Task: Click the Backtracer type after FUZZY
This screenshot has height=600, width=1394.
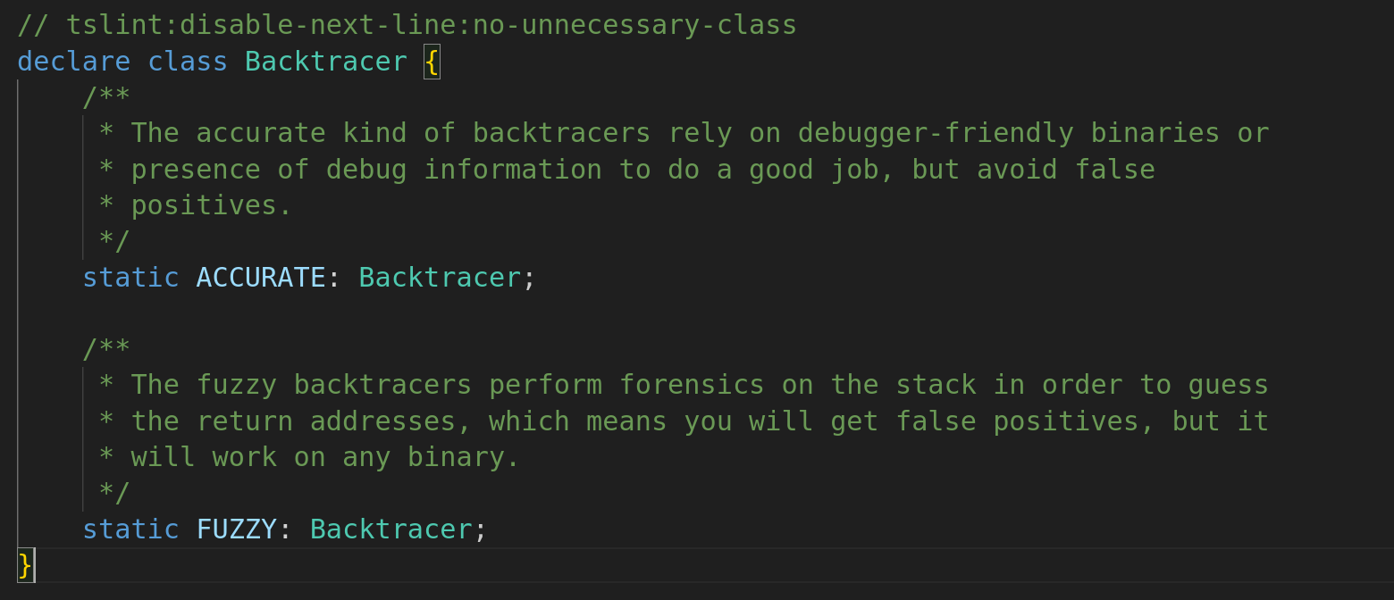Action: click(391, 529)
